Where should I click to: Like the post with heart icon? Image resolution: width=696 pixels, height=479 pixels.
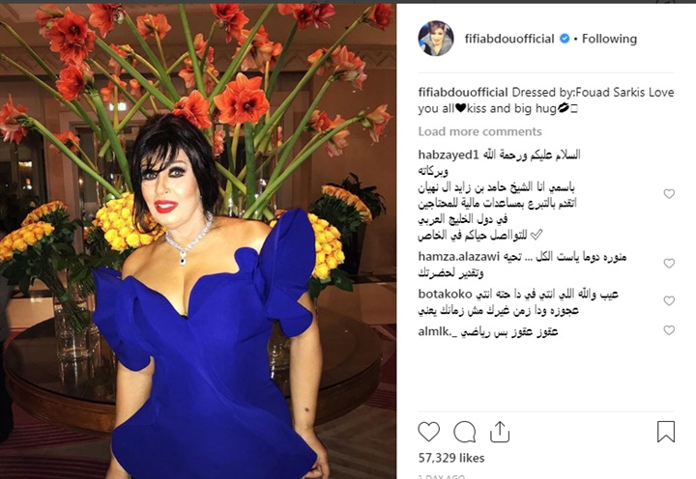click(429, 432)
